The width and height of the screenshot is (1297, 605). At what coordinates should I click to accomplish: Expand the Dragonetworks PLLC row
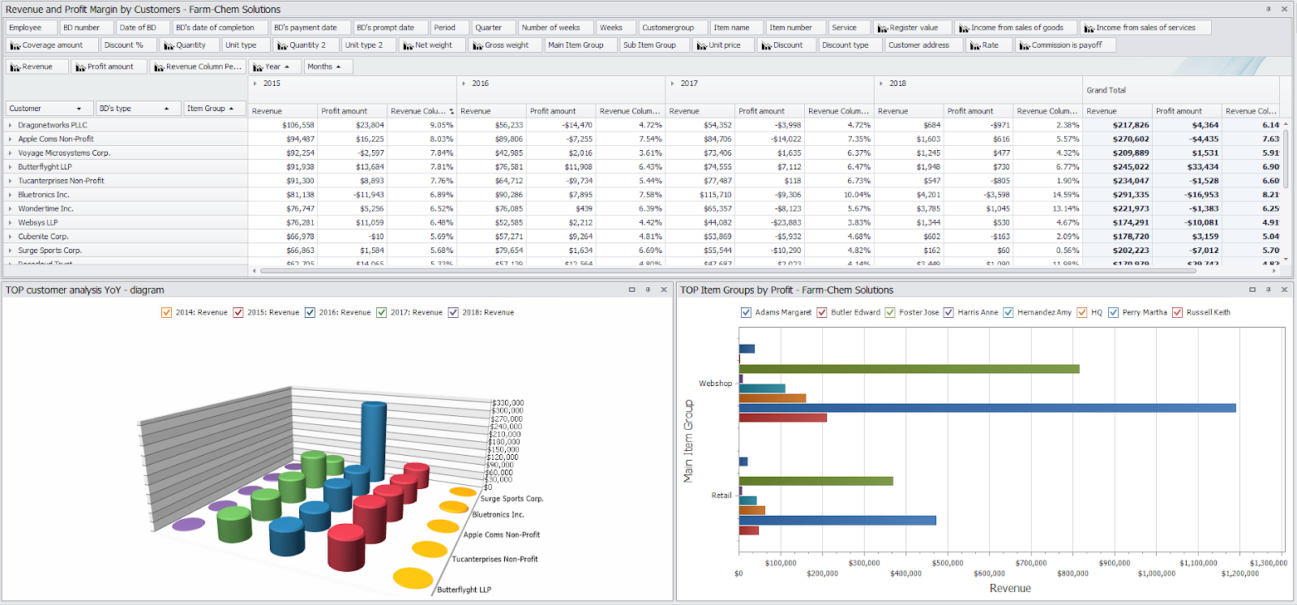tap(11, 125)
